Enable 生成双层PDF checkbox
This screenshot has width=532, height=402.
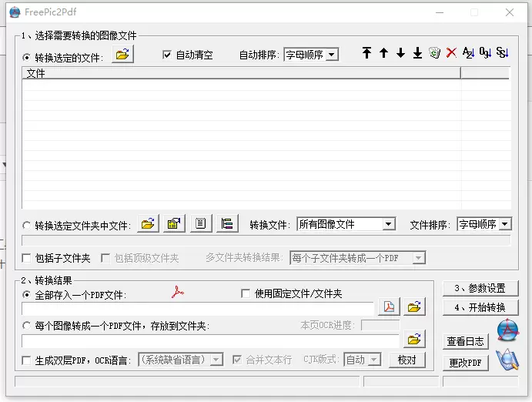pyautogui.click(x=26, y=360)
